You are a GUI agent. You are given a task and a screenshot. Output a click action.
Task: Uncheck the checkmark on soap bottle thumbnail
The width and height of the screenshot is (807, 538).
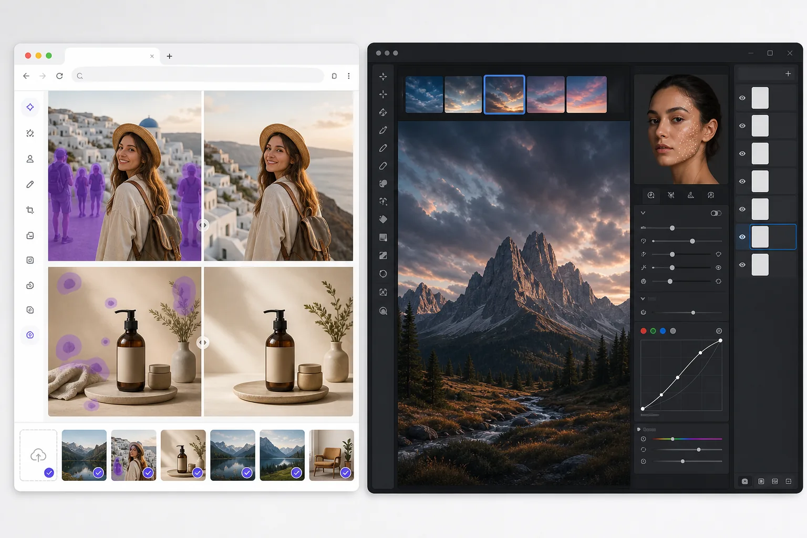tap(198, 473)
